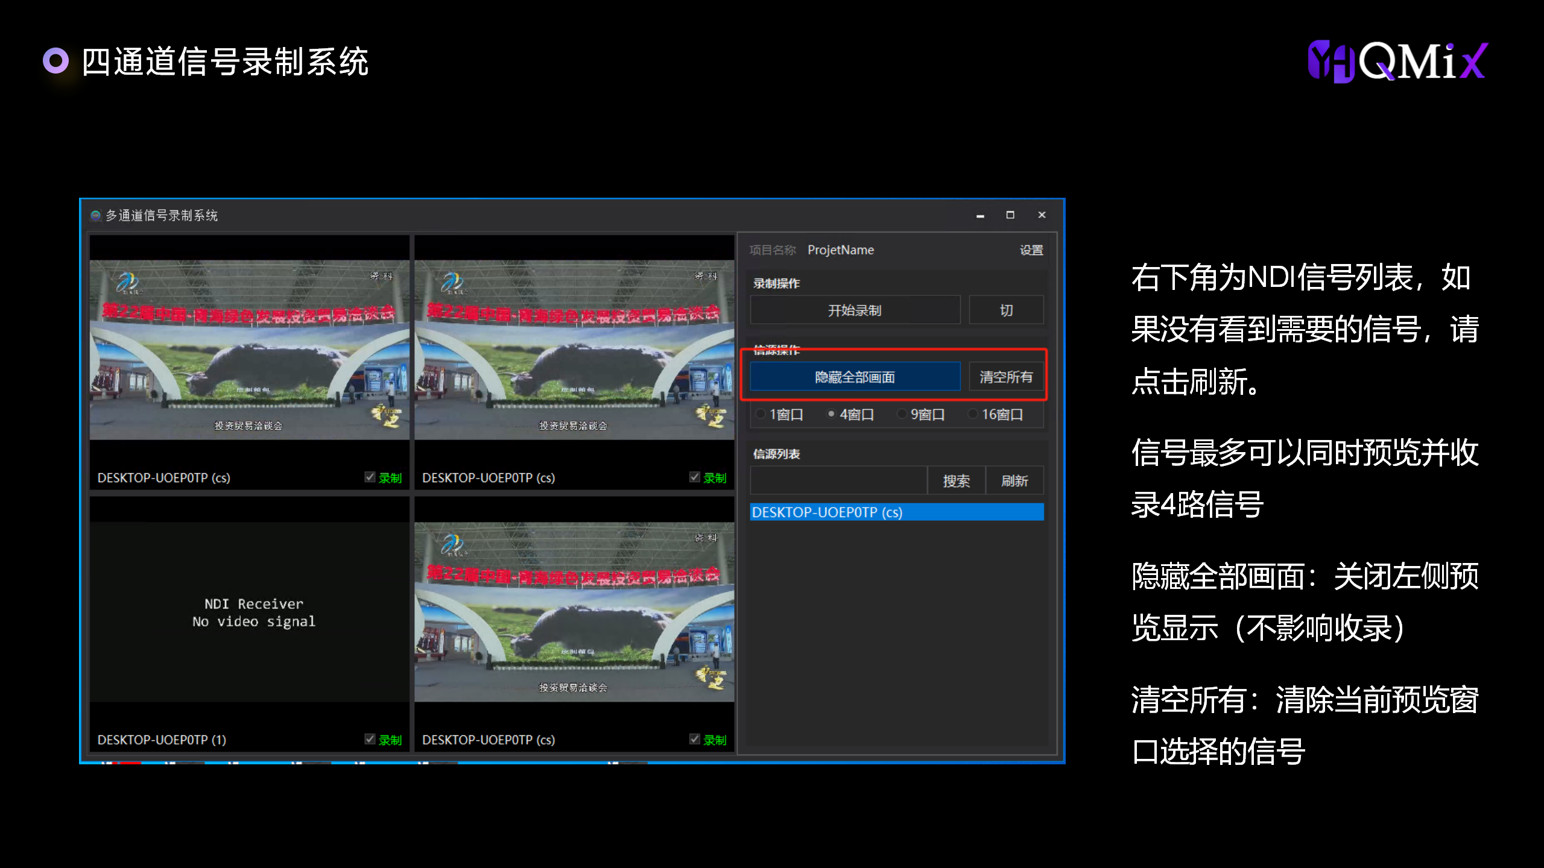Minimize the multi-channel recording window

click(980, 215)
